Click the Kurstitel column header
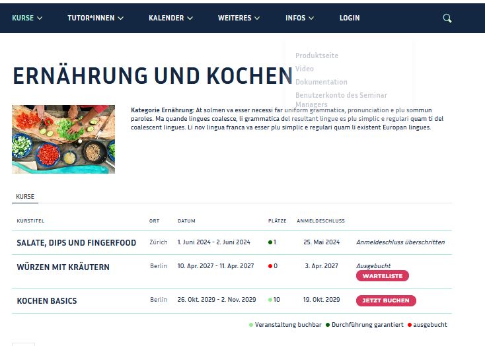 30,221
